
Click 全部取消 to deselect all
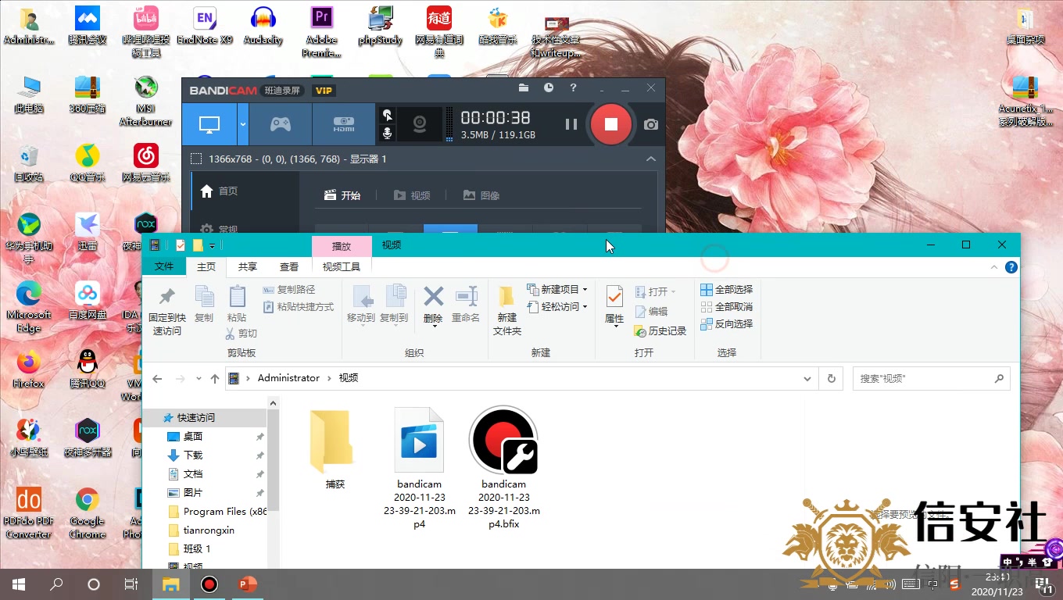[x=727, y=306]
